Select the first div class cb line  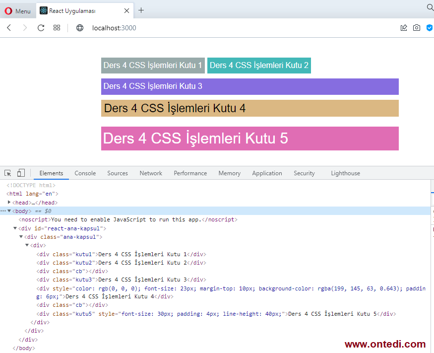72,271
